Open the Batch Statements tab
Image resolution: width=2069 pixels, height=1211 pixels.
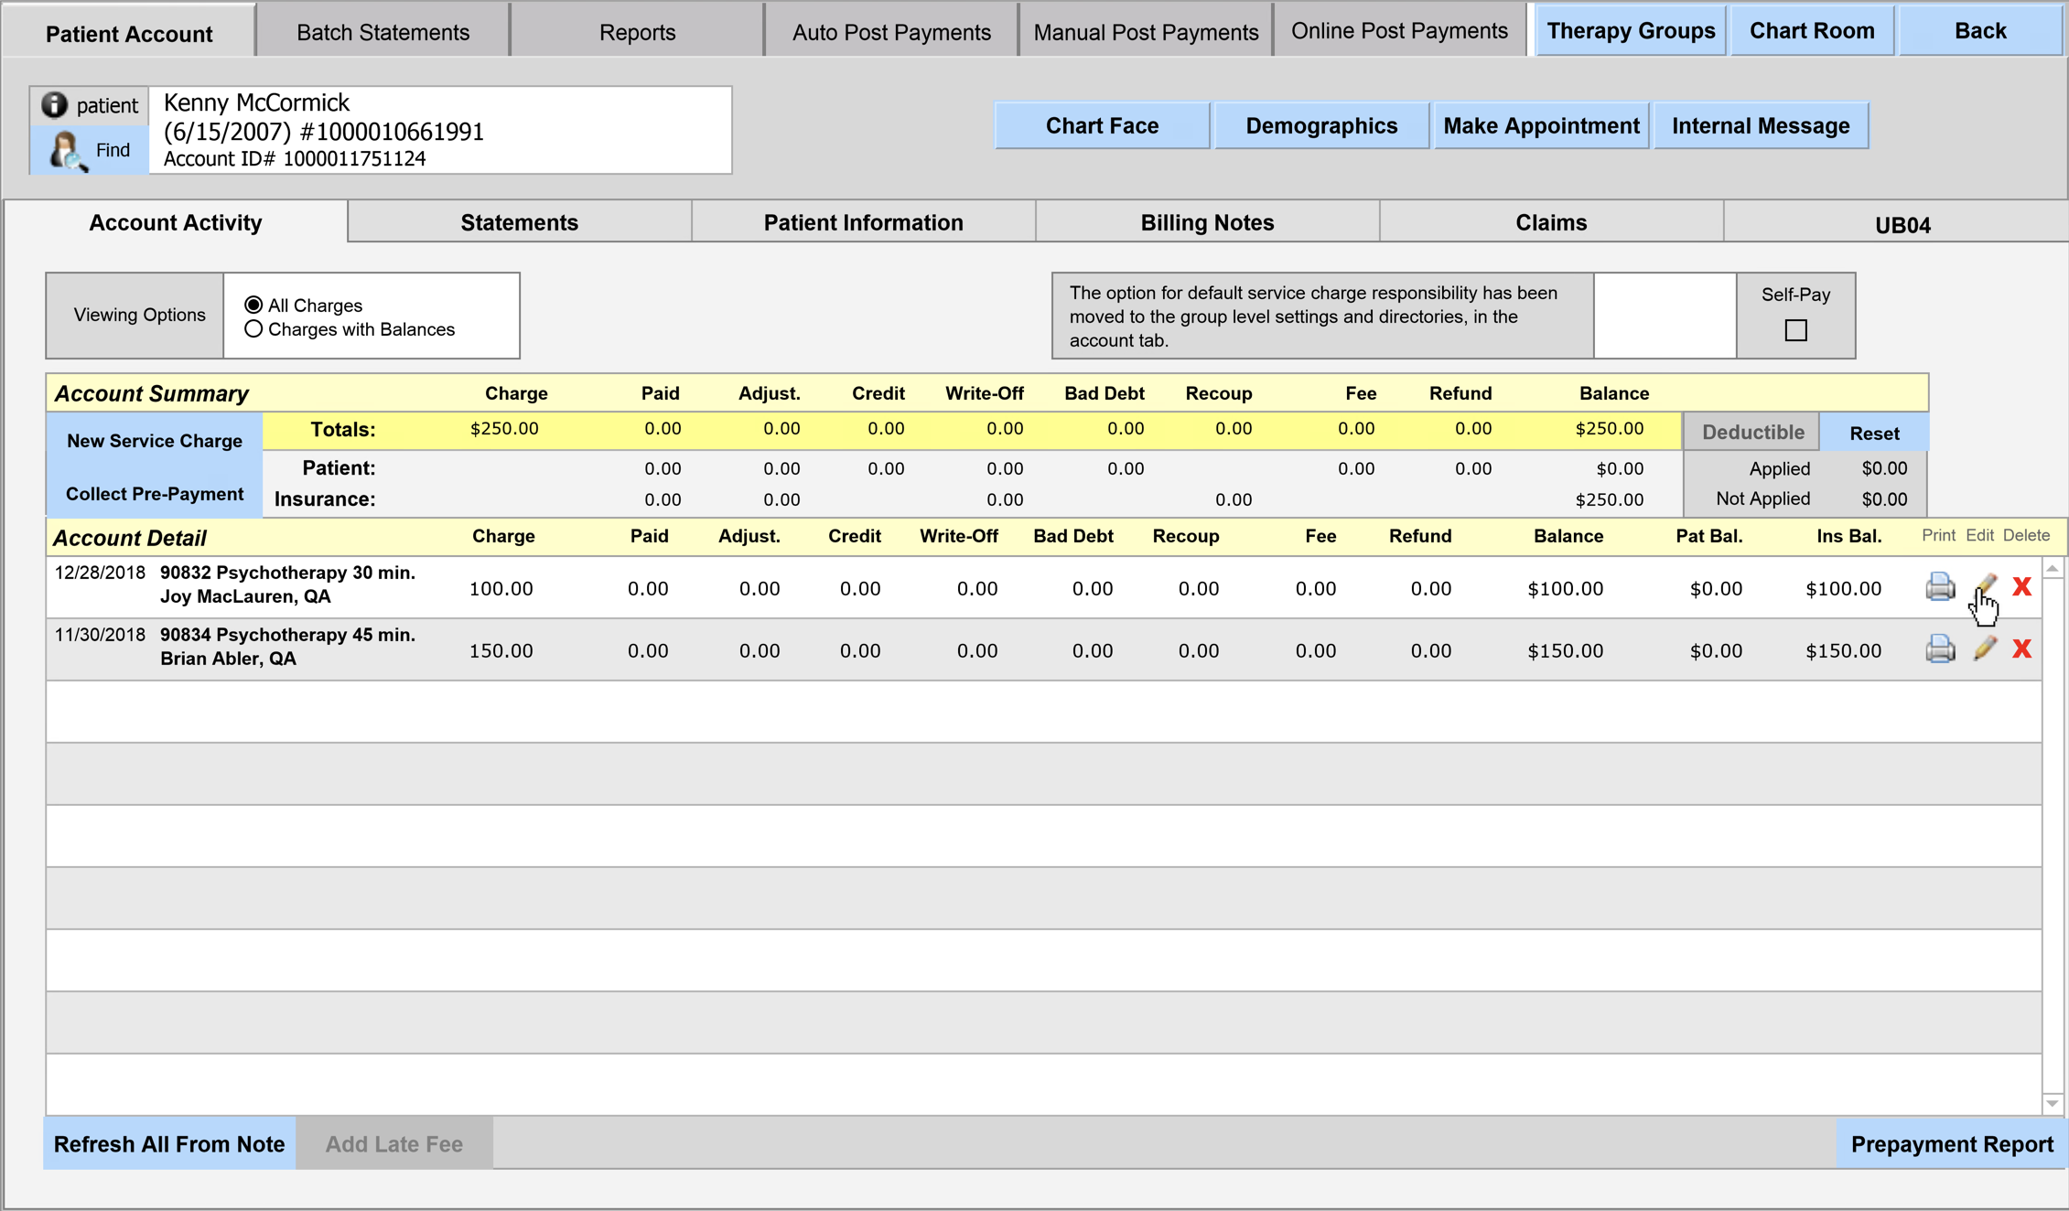(383, 32)
